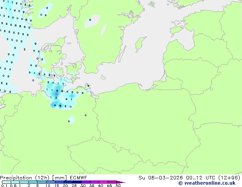Click the '10' legend scale label
This screenshot has height=187, width=242.
tap(48, 185)
